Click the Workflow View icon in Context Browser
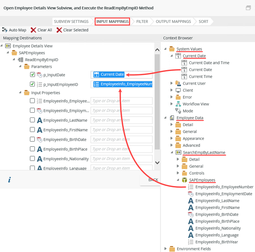255x252 pixels. click(x=178, y=104)
